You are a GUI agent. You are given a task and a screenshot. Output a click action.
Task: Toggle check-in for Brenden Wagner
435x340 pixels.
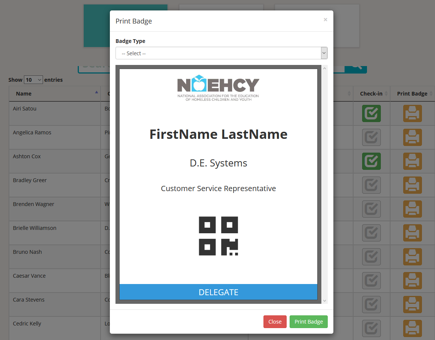pyautogui.click(x=371, y=209)
